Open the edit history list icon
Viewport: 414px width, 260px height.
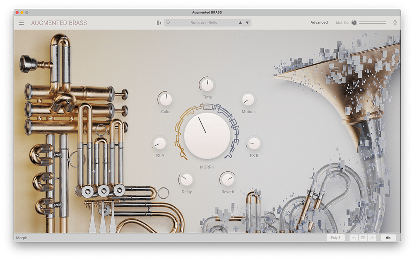(363, 238)
